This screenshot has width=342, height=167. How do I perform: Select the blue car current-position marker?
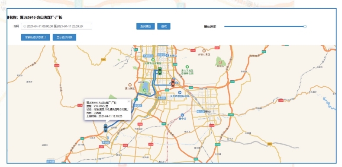coord(106,128)
